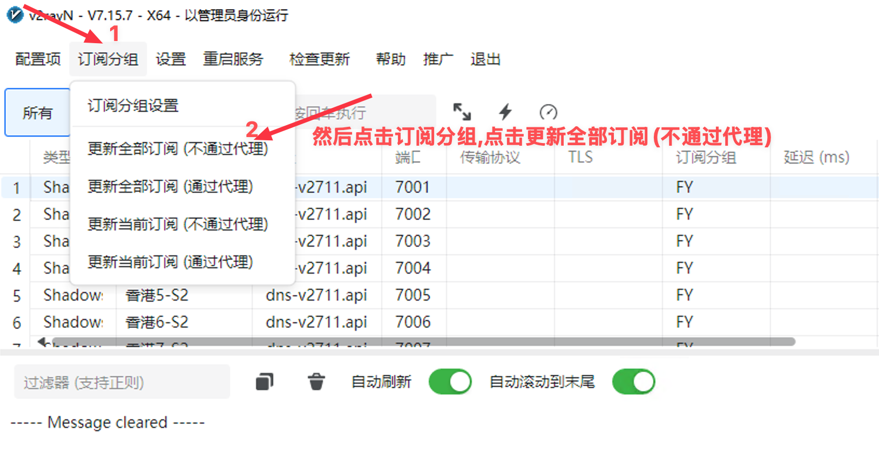Copy log messages with the copy icon

tap(264, 382)
